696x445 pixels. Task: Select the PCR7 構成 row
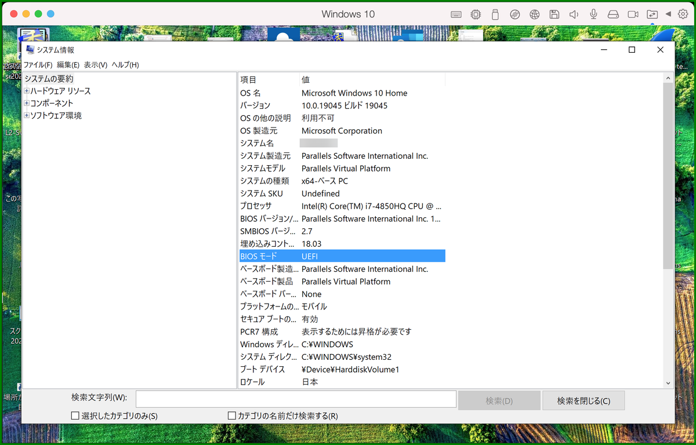(x=342, y=331)
